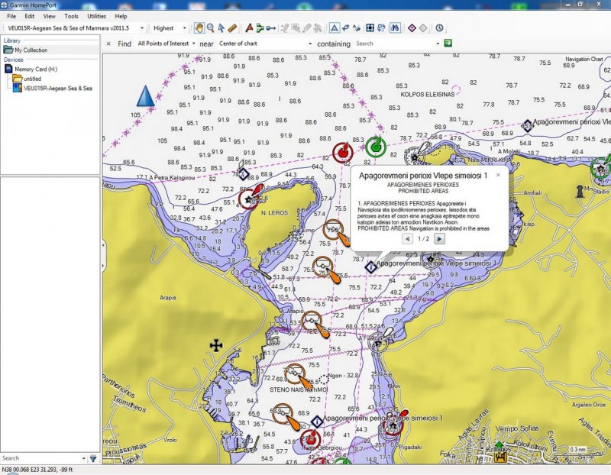Click the Navigation Chart label at top right
Screen dimensions: 611x475
point(584,60)
